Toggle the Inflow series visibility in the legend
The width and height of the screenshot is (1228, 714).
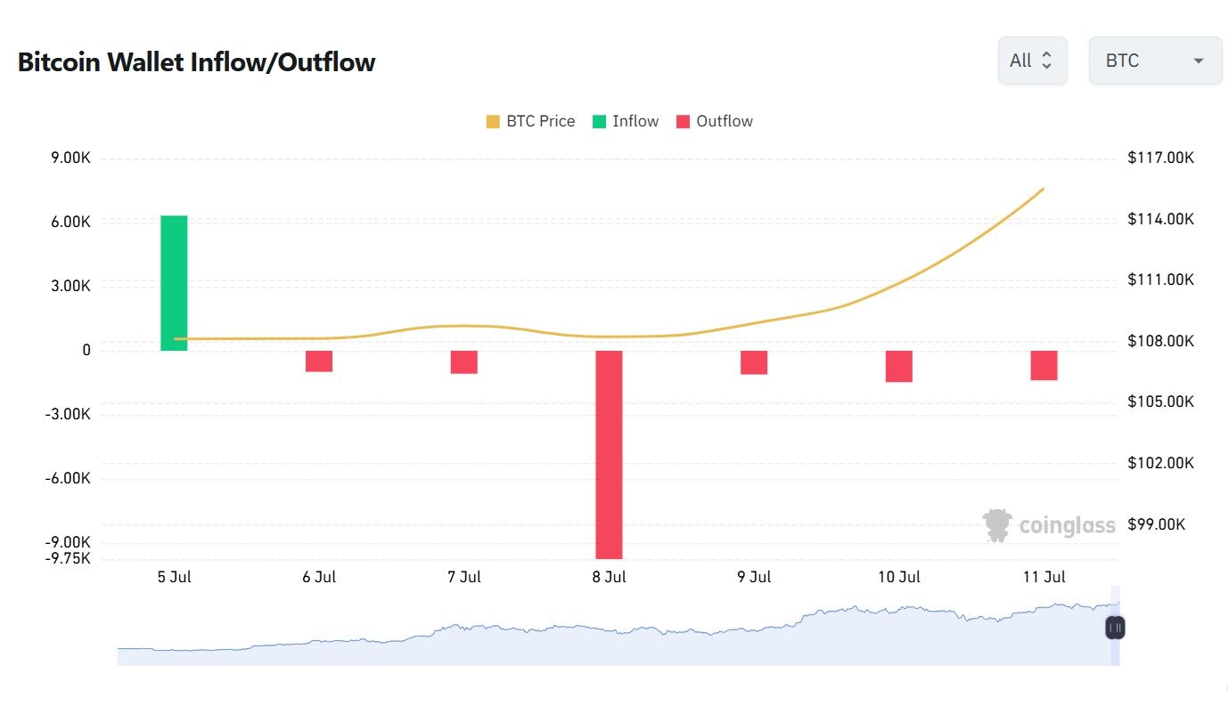point(626,120)
